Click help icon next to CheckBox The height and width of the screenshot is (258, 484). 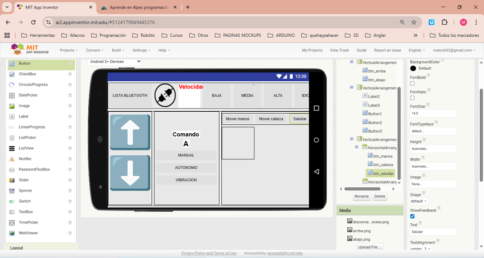click(x=70, y=74)
